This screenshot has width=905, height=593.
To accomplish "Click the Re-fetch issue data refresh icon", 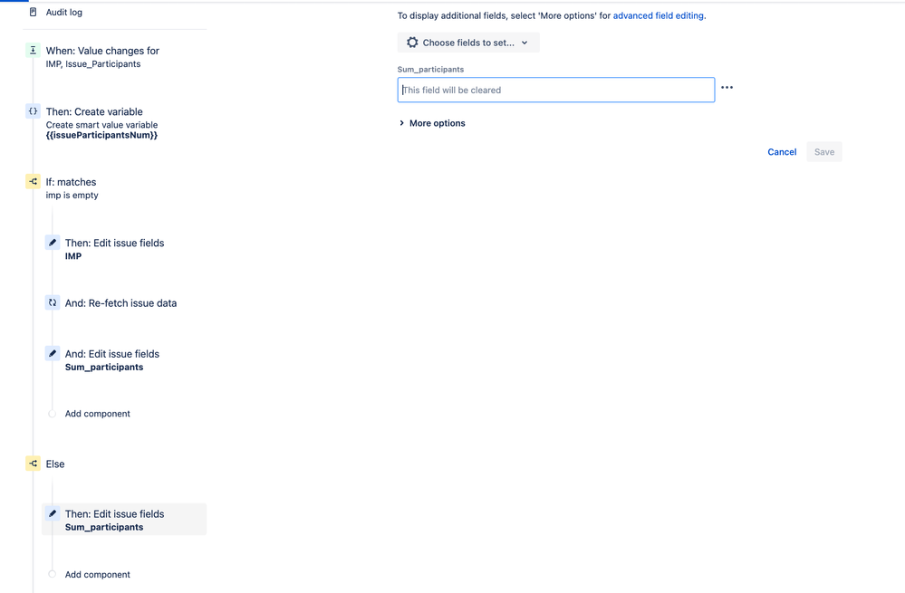I will click(53, 303).
